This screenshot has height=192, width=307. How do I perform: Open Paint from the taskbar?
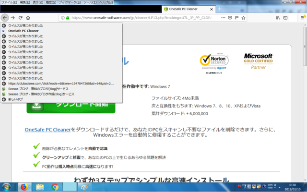click(x=85, y=187)
